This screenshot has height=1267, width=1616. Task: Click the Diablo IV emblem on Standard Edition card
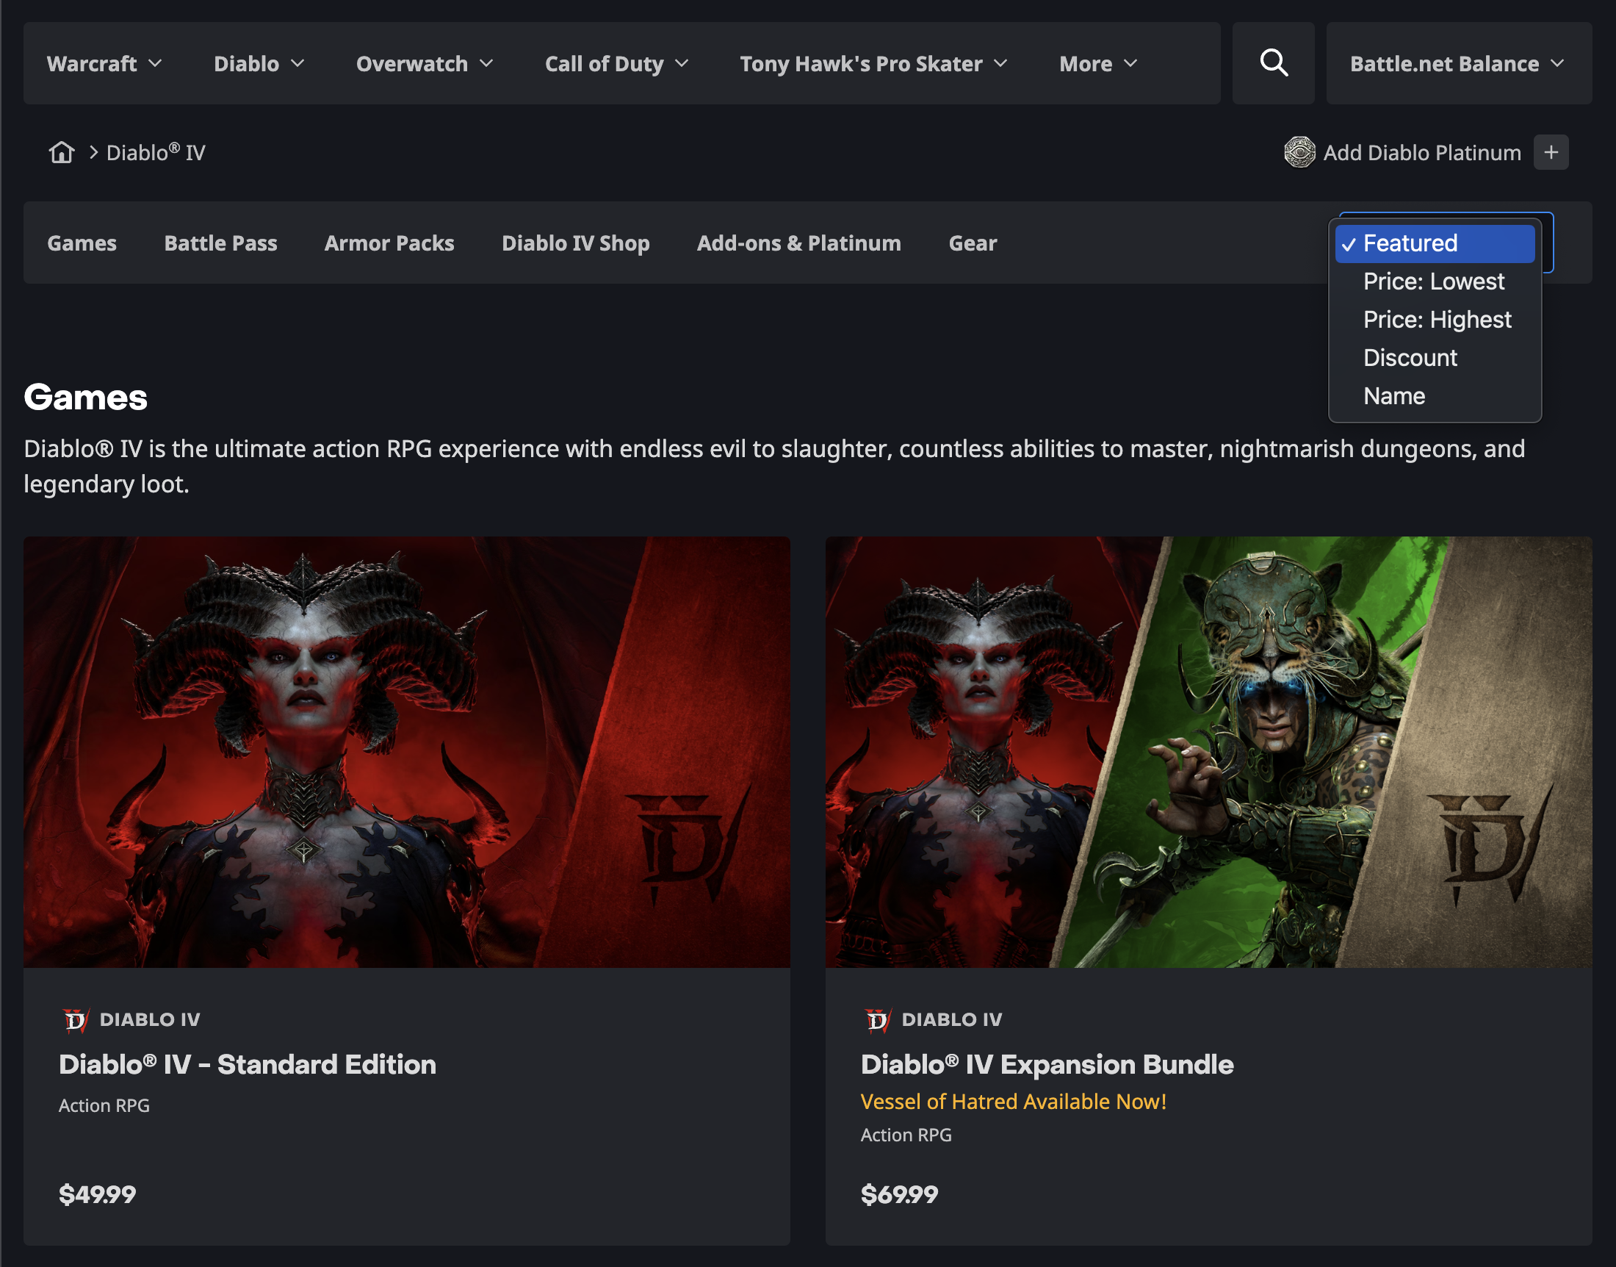click(74, 1019)
